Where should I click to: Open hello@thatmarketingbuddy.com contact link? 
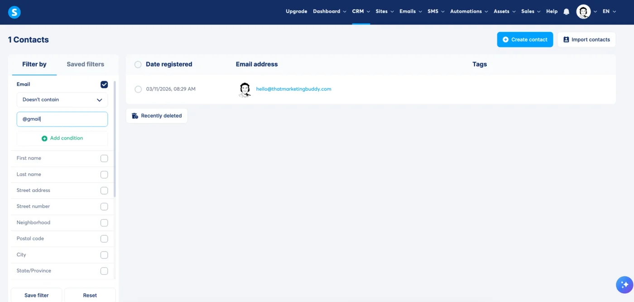click(294, 89)
